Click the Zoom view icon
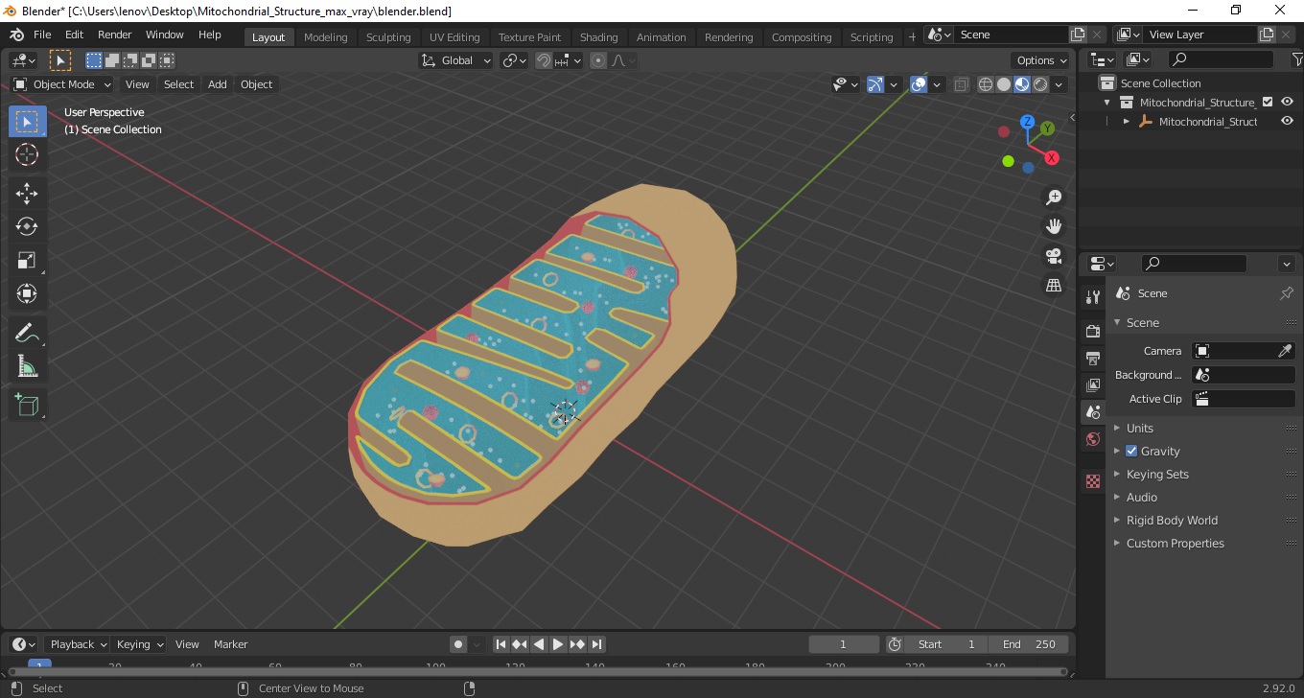The image size is (1304, 698). 1054,198
